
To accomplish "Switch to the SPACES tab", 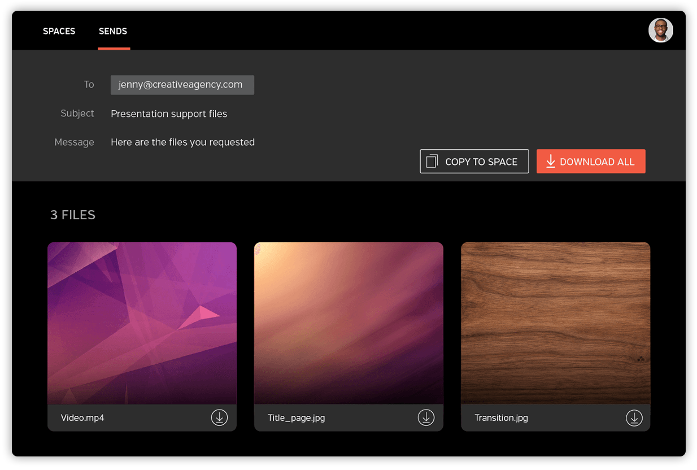I will pos(59,31).
